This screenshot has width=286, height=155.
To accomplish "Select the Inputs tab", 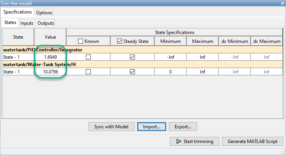I will [x=27, y=23].
